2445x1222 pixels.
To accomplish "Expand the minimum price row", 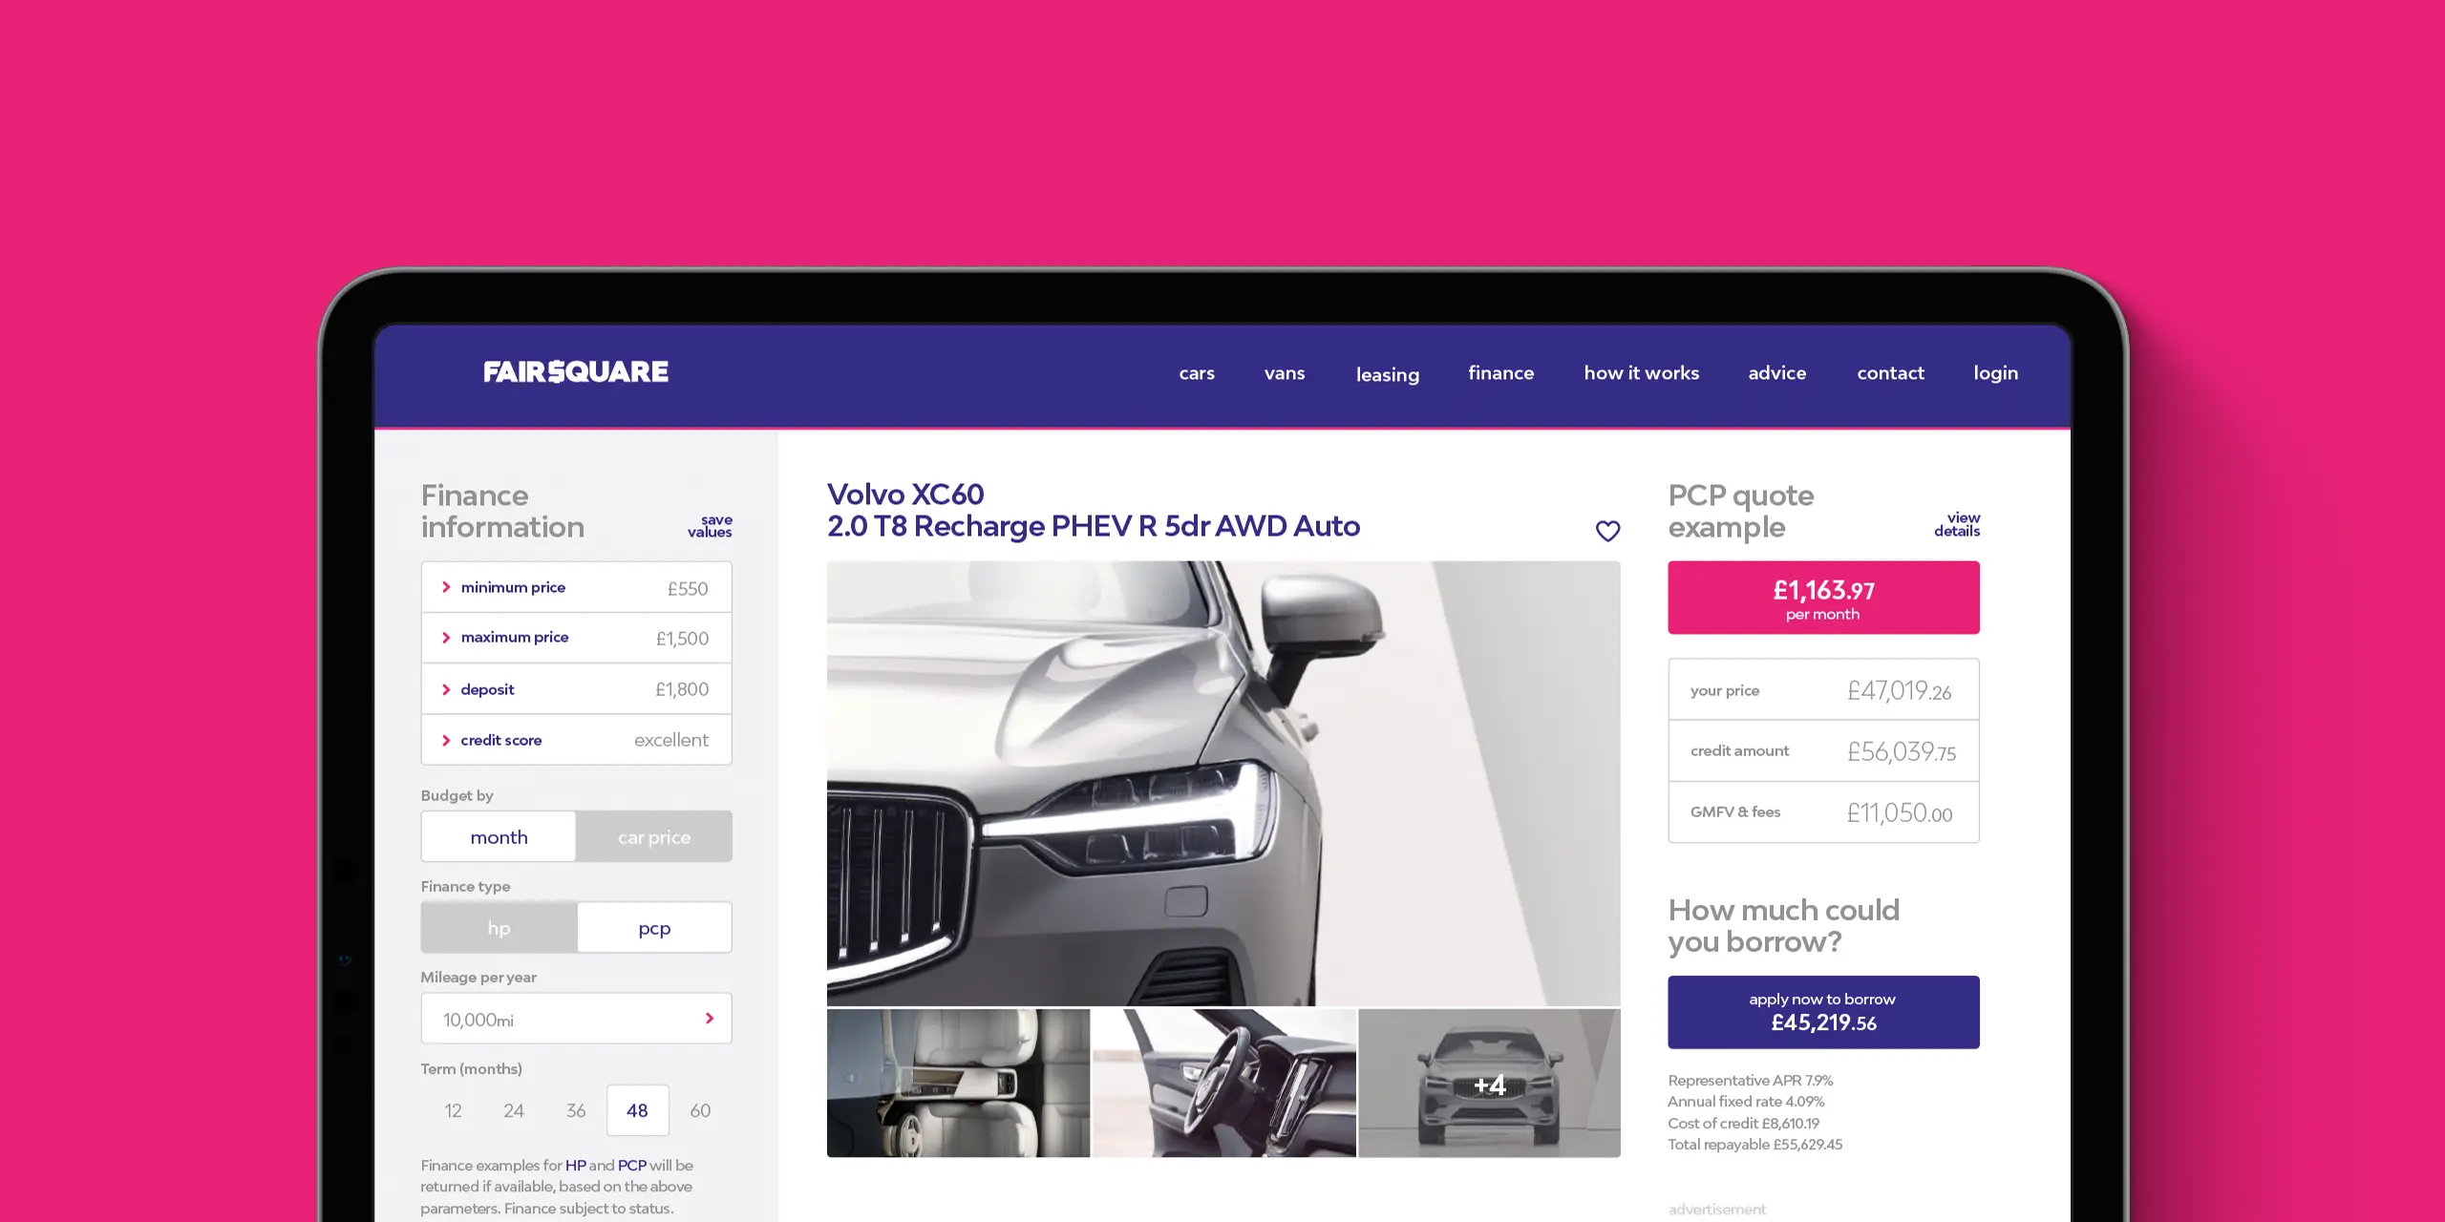I will [577, 587].
